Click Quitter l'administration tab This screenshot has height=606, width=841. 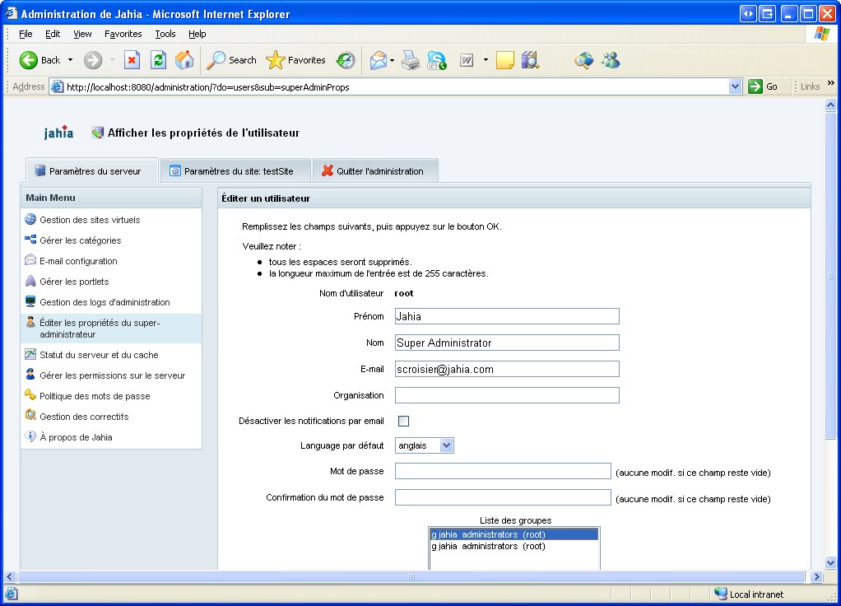(x=375, y=171)
